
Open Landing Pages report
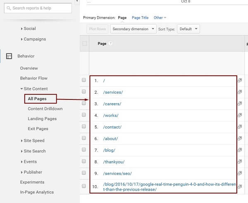[x=42, y=119]
